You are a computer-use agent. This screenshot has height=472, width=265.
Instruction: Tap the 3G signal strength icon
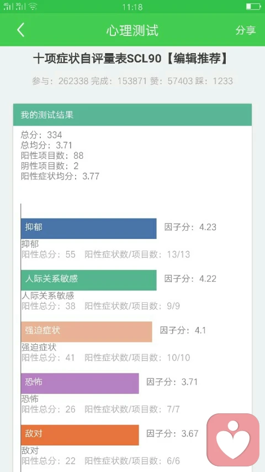pyautogui.click(x=21, y=6)
